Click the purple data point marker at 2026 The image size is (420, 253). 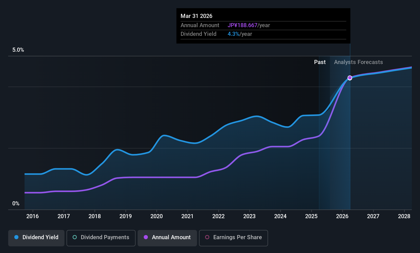click(x=350, y=78)
